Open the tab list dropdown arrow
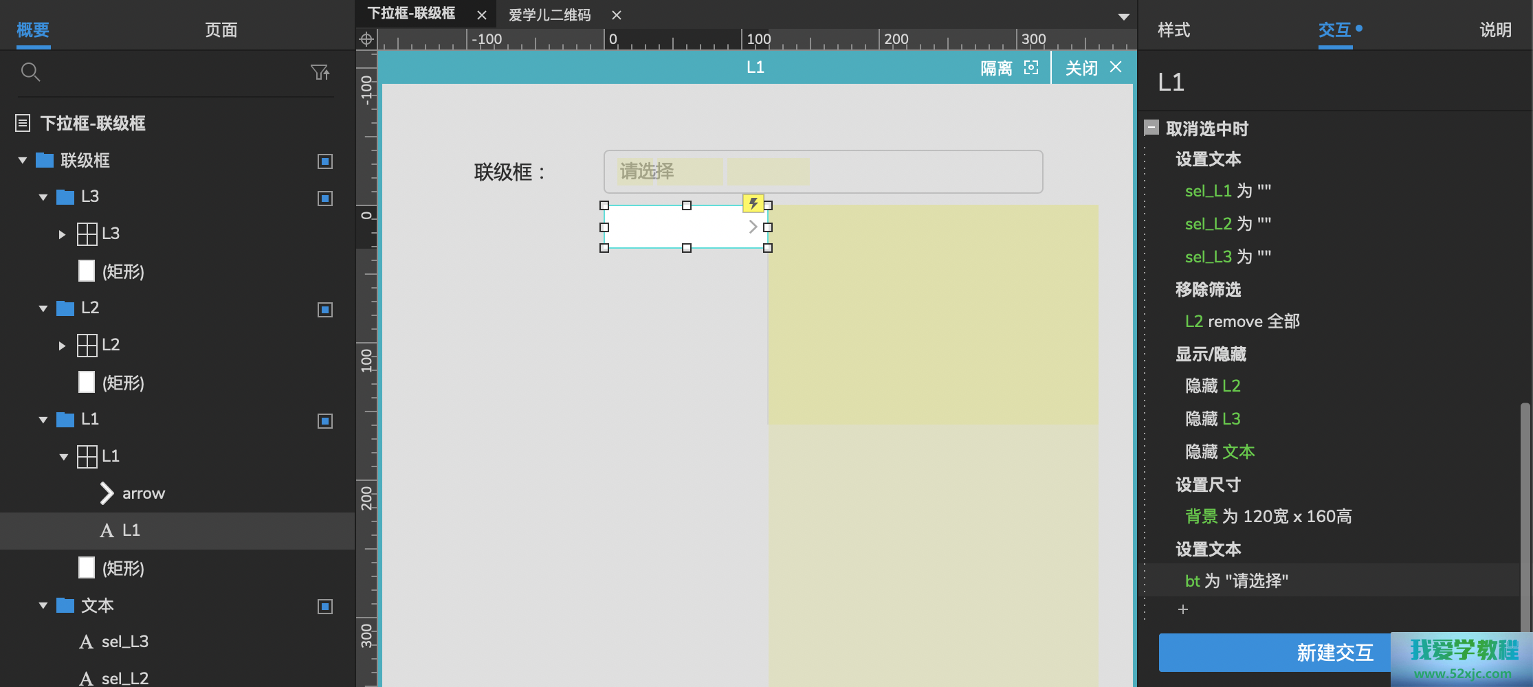Screen dimensions: 1533x687 tap(1123, 16)
